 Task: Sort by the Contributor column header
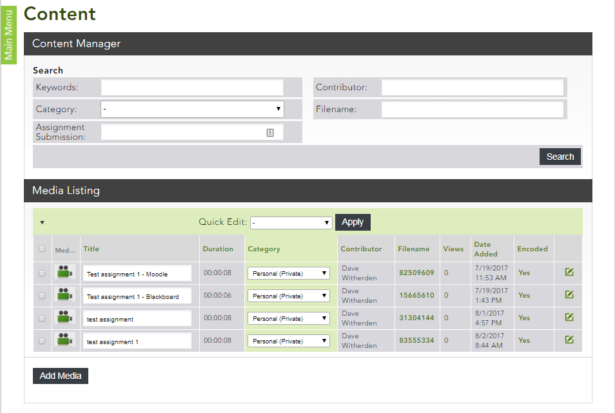tap(361, 249)
